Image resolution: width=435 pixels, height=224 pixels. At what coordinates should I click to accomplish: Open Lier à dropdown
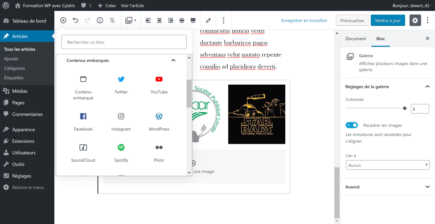(x=388, y=165)
